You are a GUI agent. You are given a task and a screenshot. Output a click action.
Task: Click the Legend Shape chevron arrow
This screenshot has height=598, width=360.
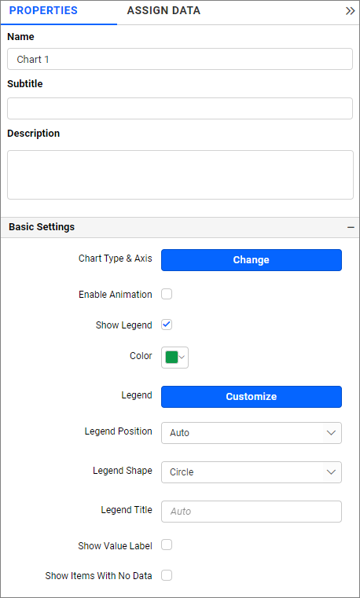[x=331, y=472]
